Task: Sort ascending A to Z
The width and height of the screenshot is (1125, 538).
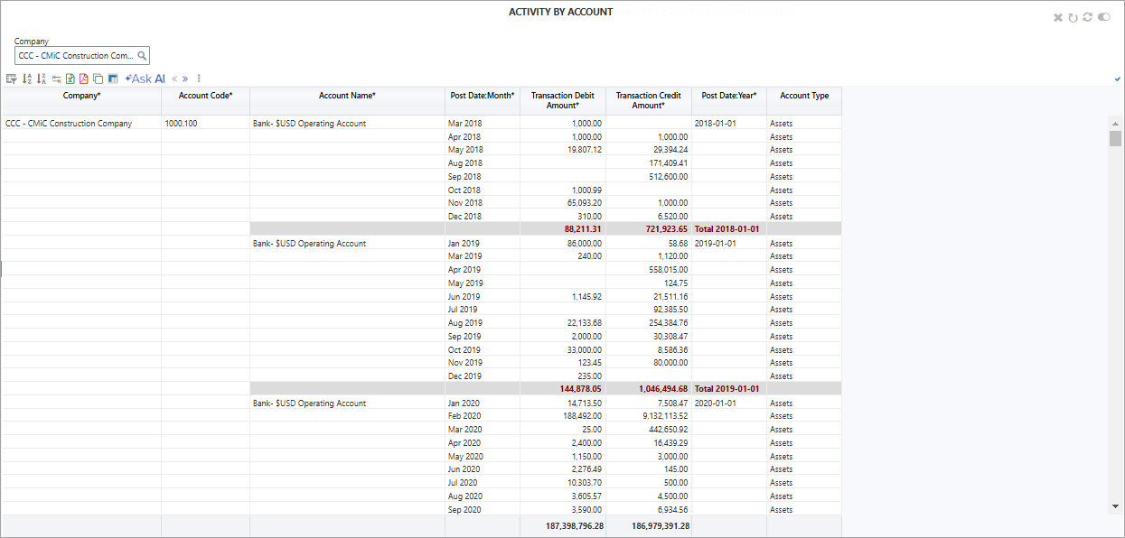Action: click(x=27, y=79)
